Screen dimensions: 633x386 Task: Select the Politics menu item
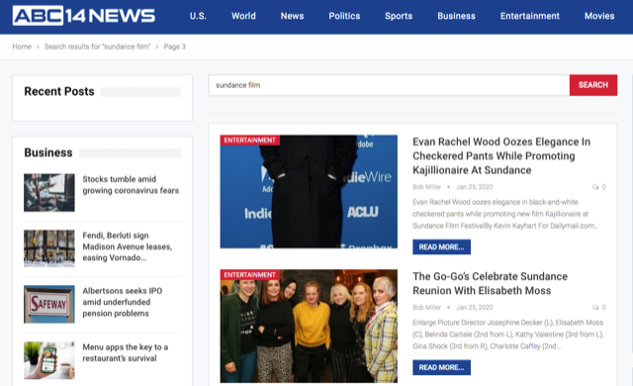(x=344, y=16)
